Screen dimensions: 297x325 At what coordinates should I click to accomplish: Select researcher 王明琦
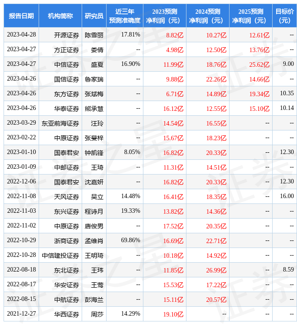pos(94,256)
